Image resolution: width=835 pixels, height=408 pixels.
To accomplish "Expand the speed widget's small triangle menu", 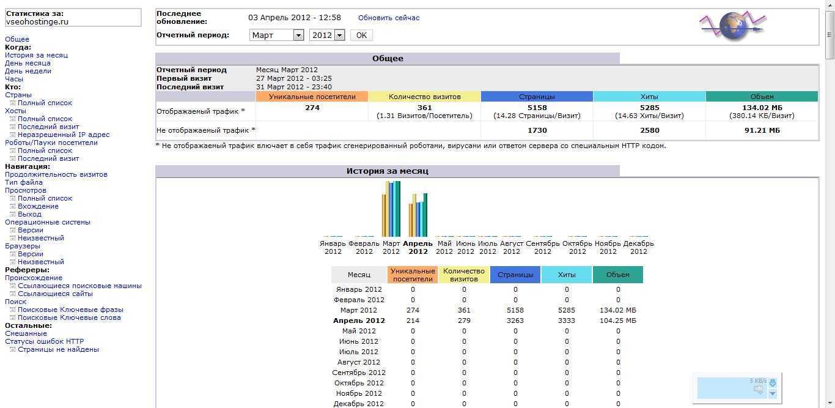I will (x=772, y=393).
